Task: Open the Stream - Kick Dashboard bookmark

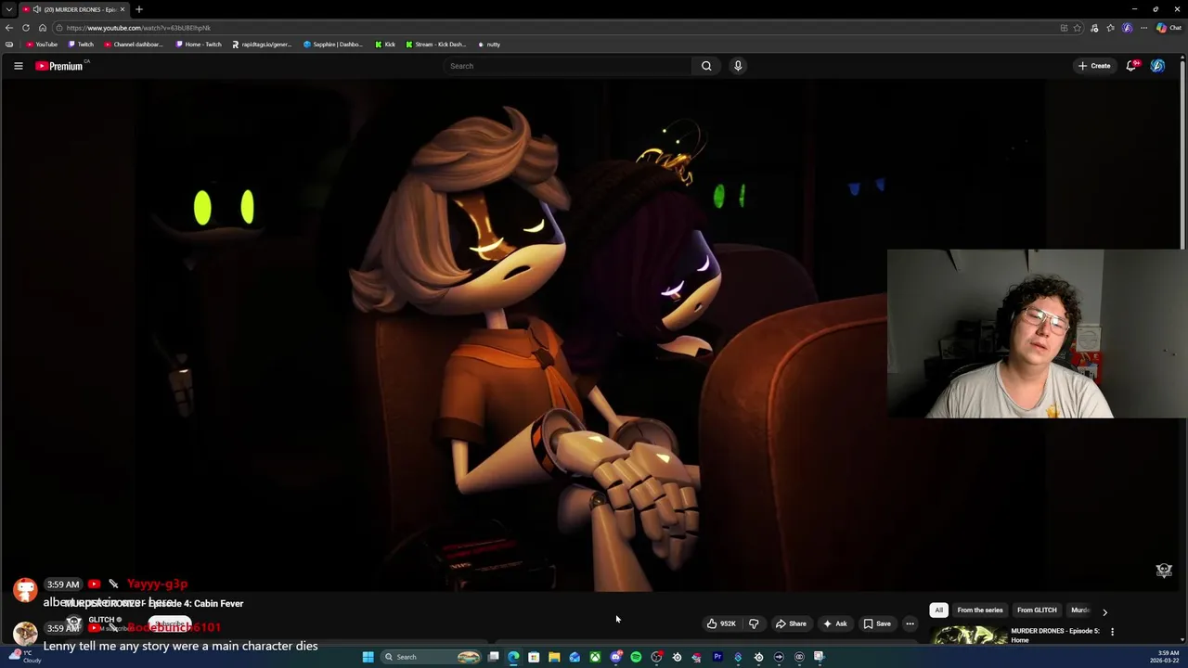Action: point(436,45)
